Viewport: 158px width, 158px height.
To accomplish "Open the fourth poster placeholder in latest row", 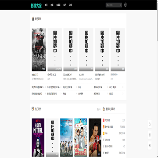I will [x=86, y=50].
